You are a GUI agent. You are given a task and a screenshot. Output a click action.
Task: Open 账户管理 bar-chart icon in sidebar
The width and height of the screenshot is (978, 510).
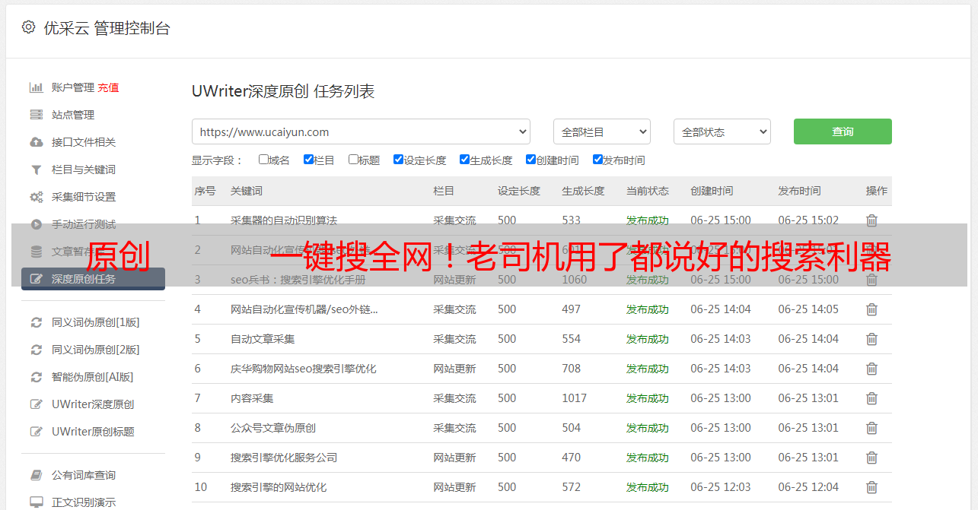coord(36,87)
